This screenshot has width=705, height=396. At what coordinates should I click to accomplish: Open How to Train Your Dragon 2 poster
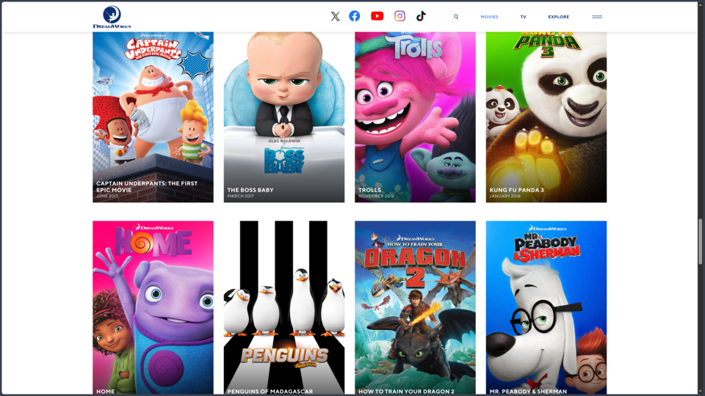coord(415,307)
